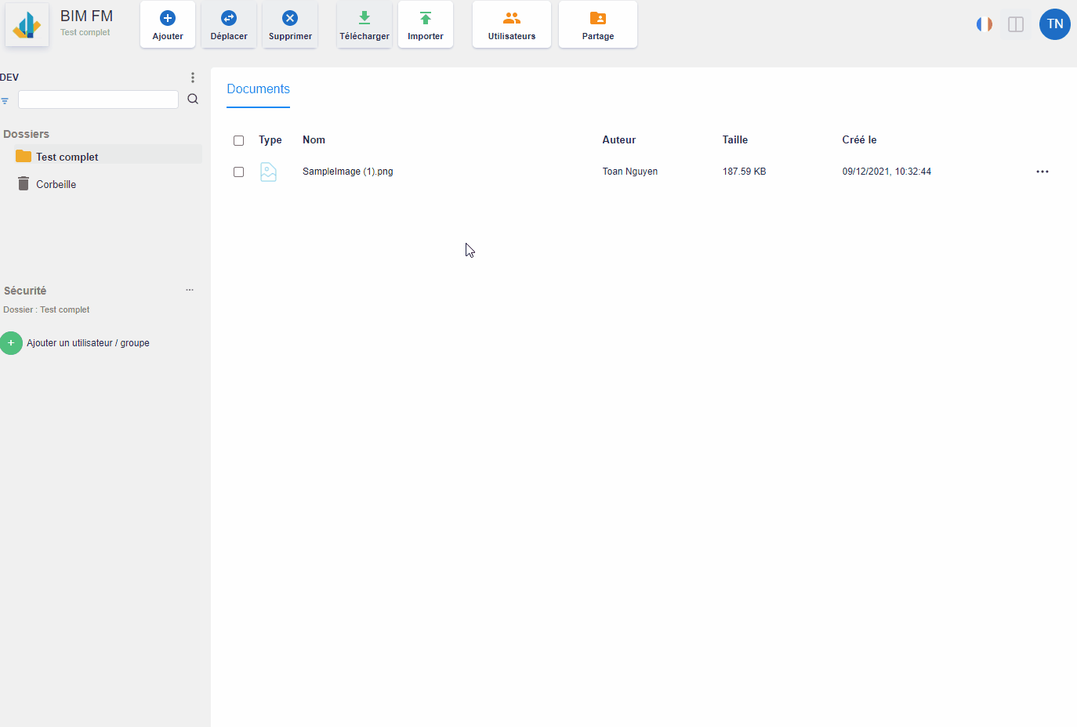Open the DEV vertical three-dot menu
The height and width of the screenshot is (727, 1077).
point(193,78)
